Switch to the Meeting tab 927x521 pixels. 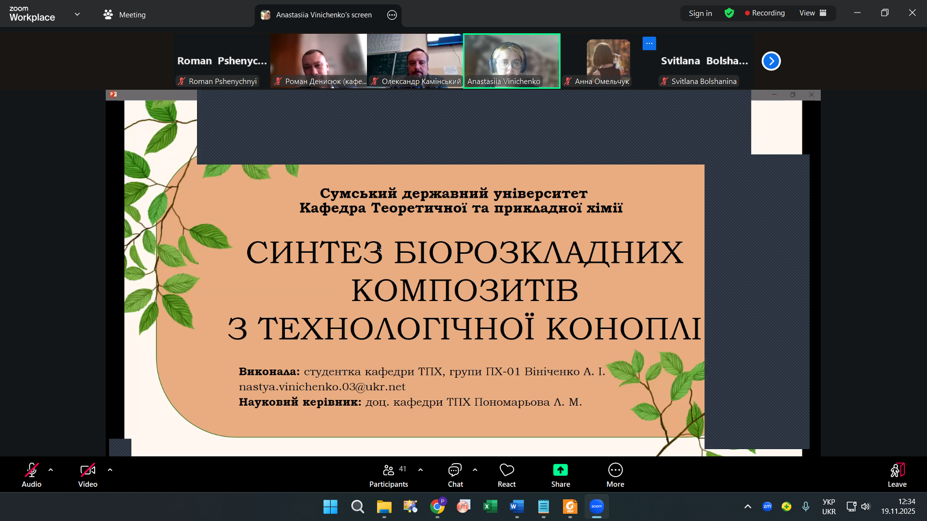click(125, 15)
